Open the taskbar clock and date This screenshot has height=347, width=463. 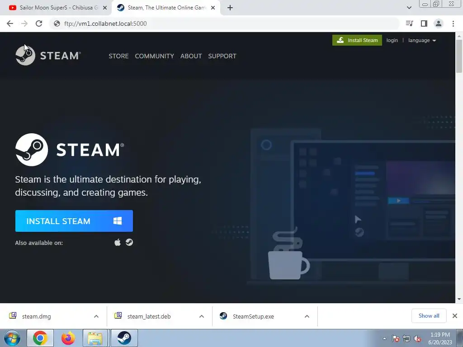coord(440,338)
